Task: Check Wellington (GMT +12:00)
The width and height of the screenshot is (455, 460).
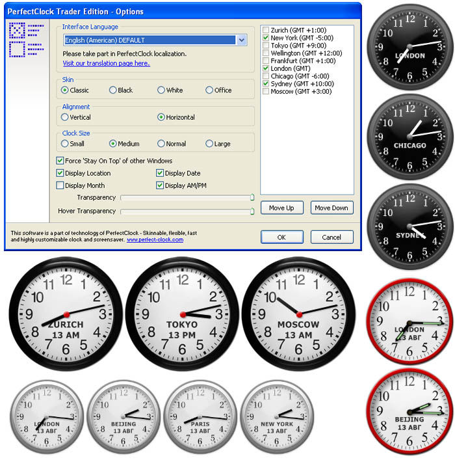Action: [266, 53]
